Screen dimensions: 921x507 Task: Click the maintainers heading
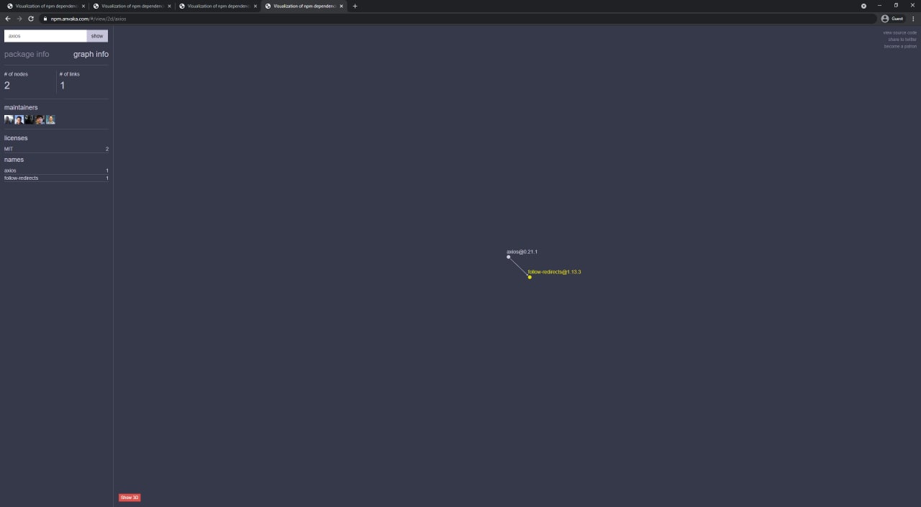pos(21,107)
